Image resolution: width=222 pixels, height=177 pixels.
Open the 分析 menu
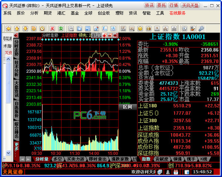click(34, 13)
